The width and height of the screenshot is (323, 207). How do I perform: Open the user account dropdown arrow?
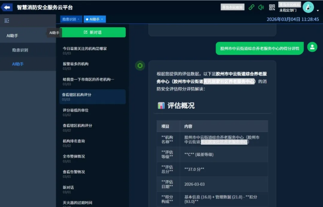coord(318,10)
